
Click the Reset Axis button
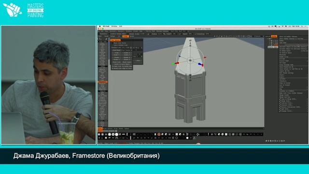coord(117,62)
